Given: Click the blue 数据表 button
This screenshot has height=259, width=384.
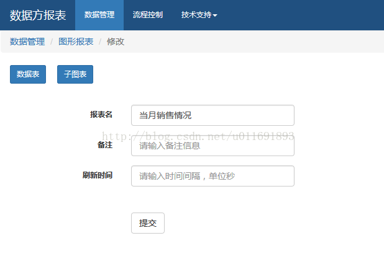Looking at the screenshot, I should pyautogui.click(x=28, y=74).
